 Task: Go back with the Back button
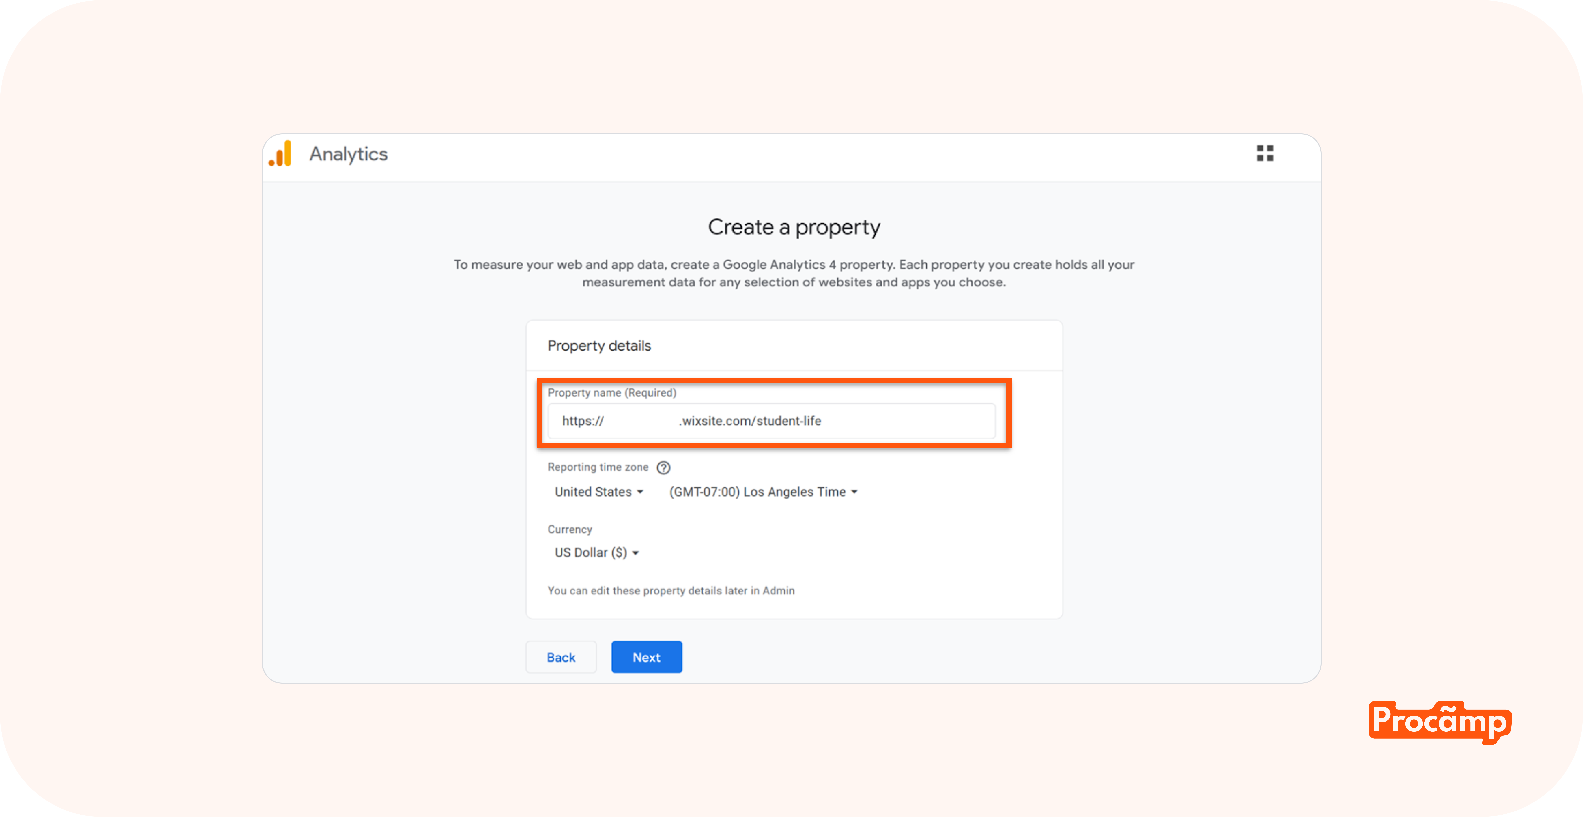click(x=560, y=657)
